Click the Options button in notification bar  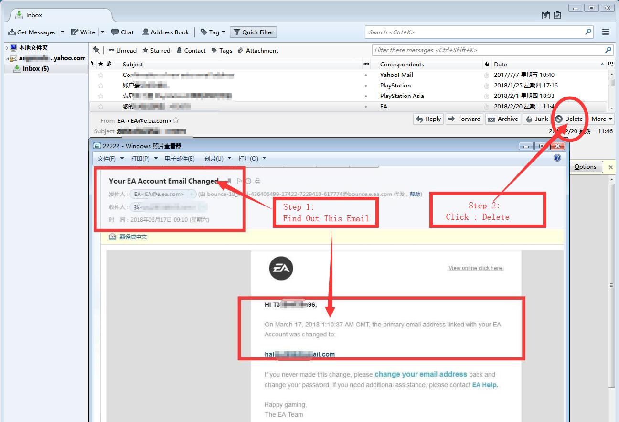click(585, 167)
